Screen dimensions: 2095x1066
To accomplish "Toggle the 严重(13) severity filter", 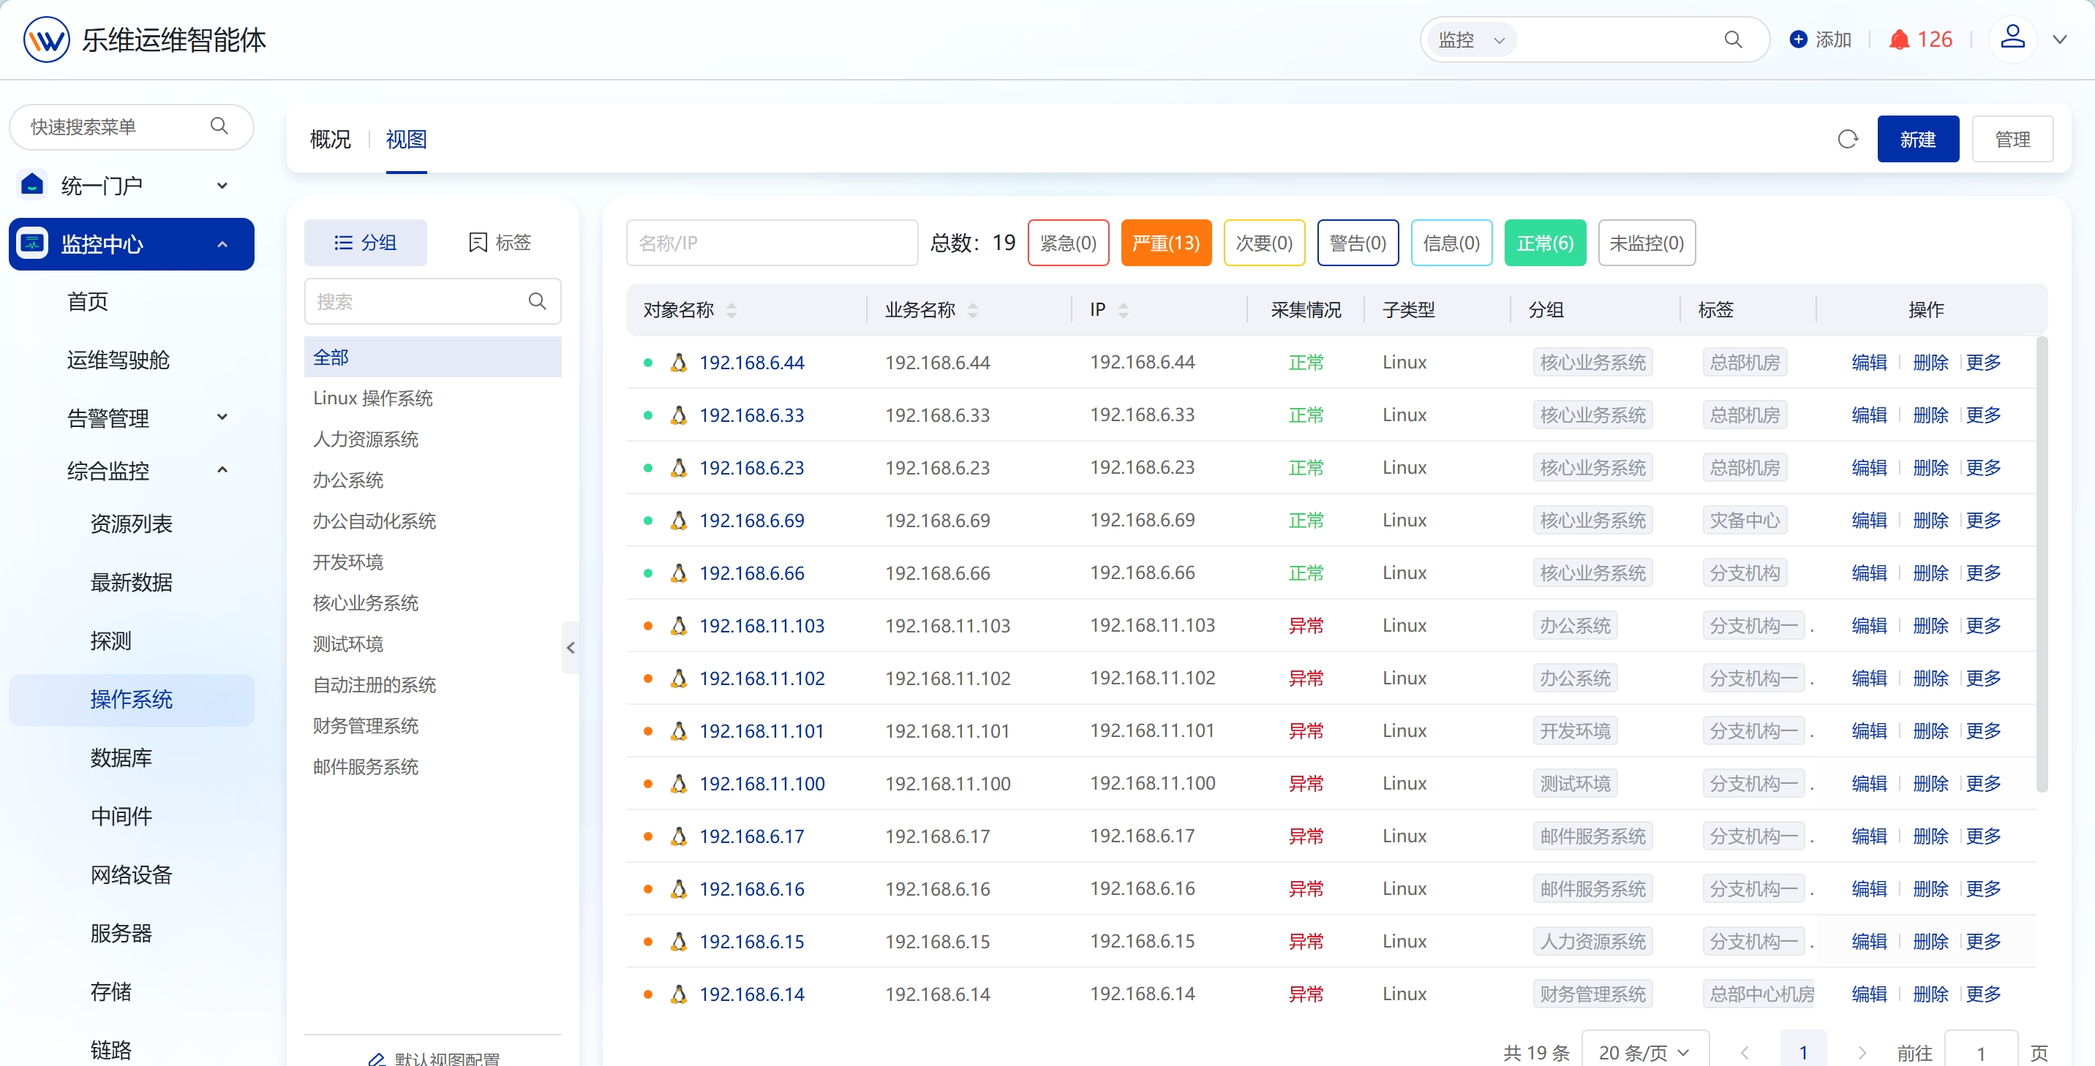I will (x=1165, y=242).
